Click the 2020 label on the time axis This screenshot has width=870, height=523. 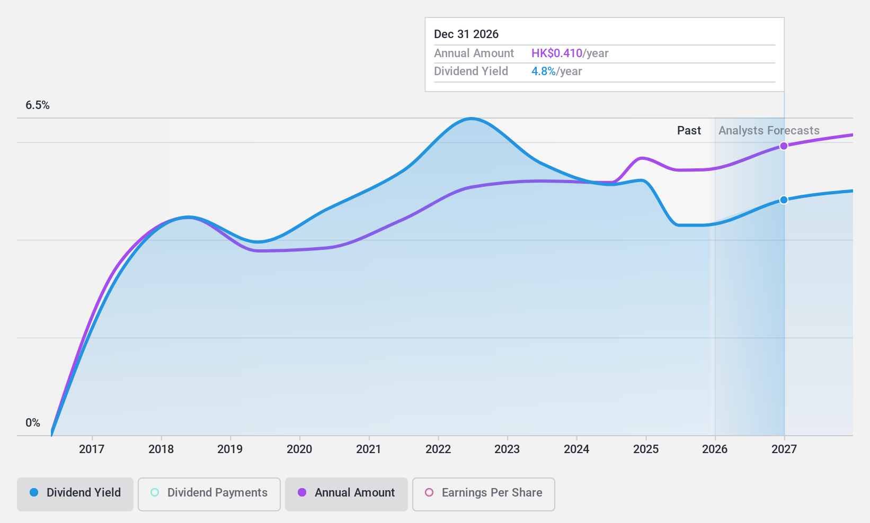pyautogui.click(x=299, y=449)
